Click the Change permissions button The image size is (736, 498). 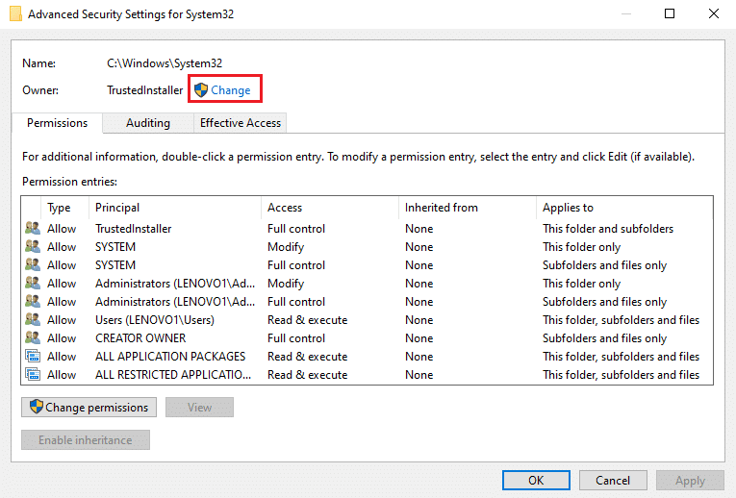point(89,407)
